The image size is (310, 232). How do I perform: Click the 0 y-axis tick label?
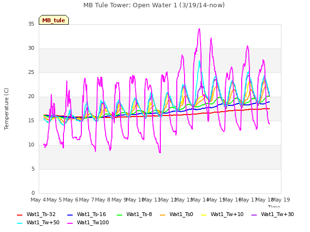click(33, 193)
